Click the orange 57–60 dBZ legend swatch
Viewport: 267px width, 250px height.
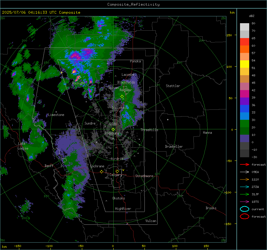tap(244, 49)
